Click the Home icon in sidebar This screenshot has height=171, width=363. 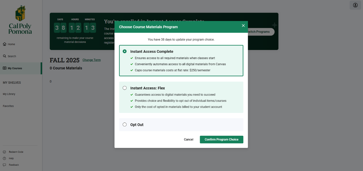click(5, 44)
